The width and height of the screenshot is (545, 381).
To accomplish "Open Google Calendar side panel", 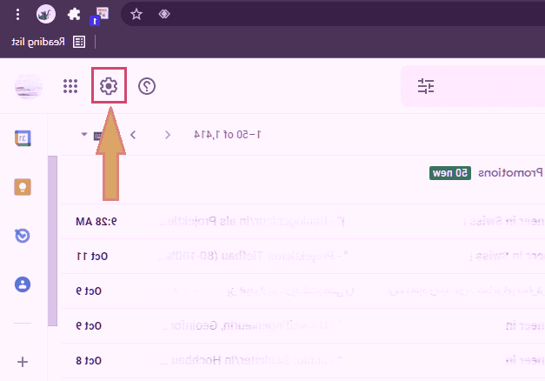I will click(23, 138).
